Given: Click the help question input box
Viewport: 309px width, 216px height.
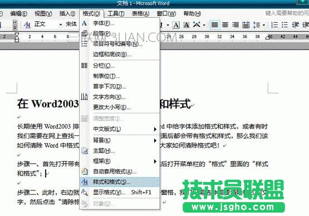Looking at the screenshot, I should [287, 13].
